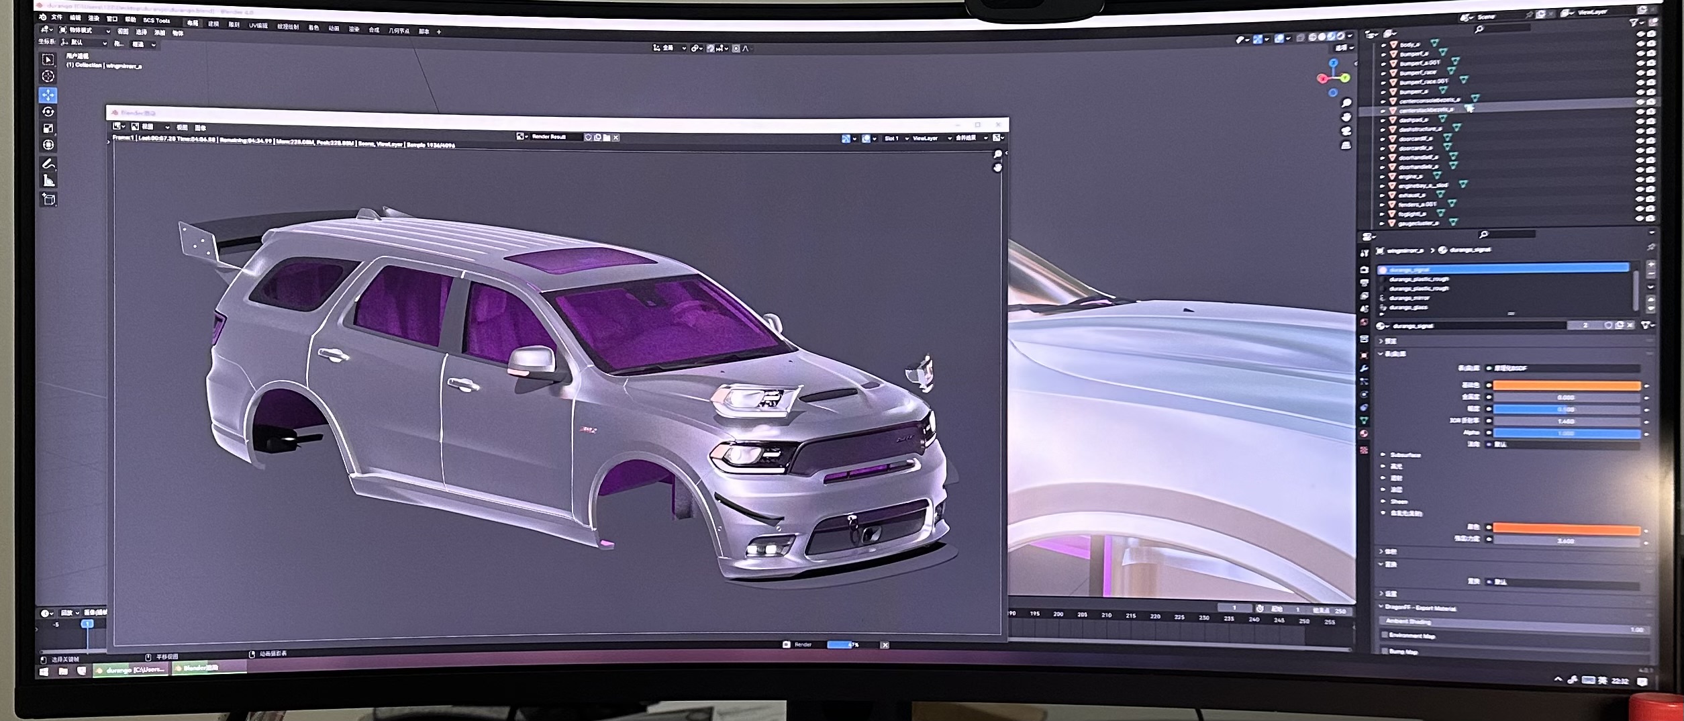Select the Scale tool in left toolbar

click(48, 128)
